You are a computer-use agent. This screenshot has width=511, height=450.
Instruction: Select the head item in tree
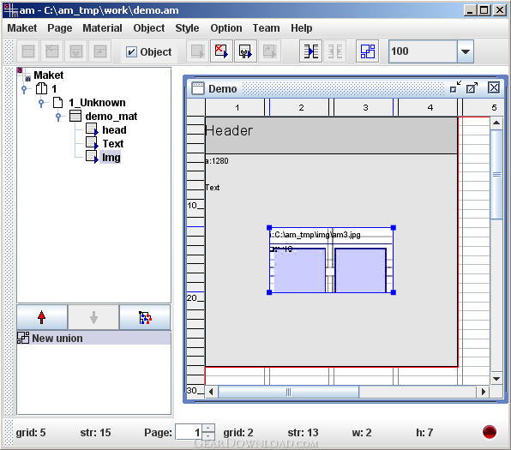[114, 130]
